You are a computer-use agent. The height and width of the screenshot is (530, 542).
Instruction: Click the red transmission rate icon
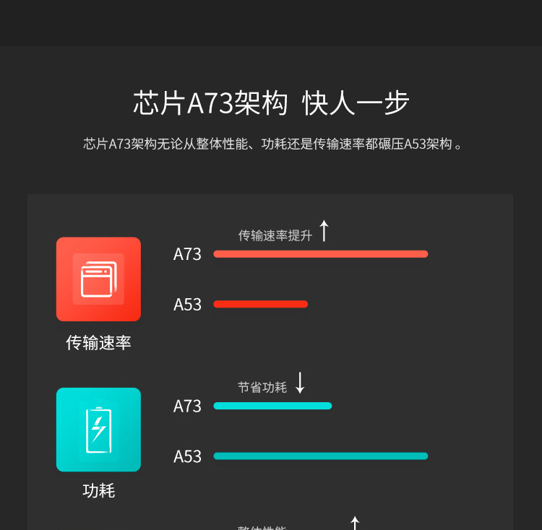pyautogui.click(x=98, y=279)
